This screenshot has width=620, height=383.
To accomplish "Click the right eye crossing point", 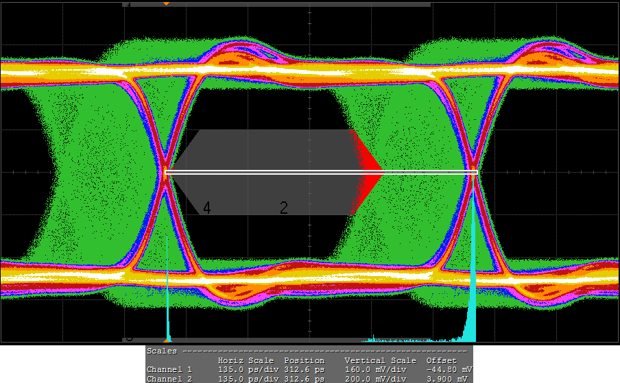I will click(x=475, y=173).
